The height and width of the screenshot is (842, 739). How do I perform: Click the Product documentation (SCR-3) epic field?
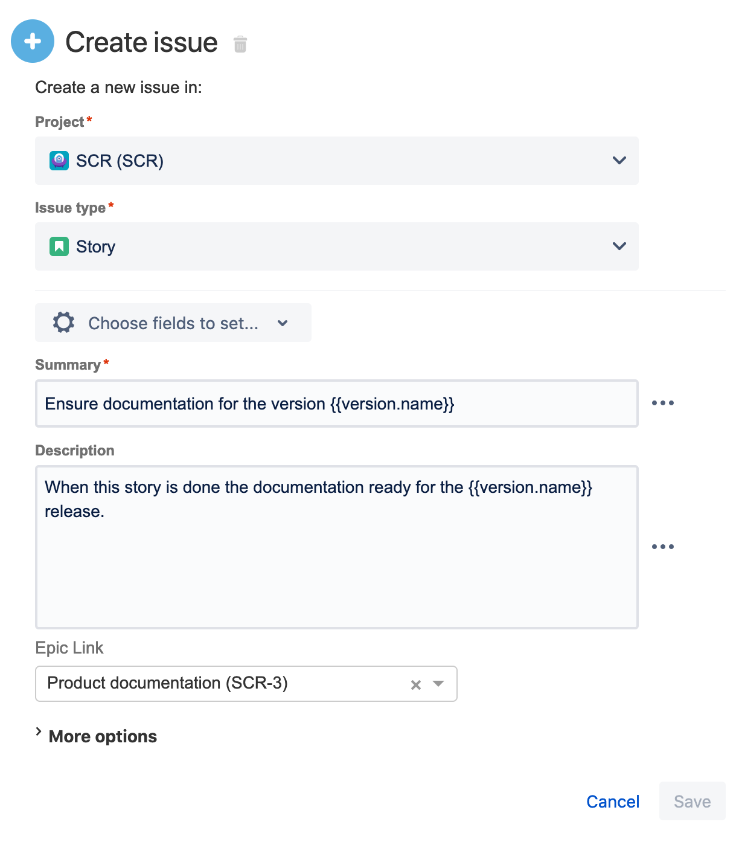[217, 684]
